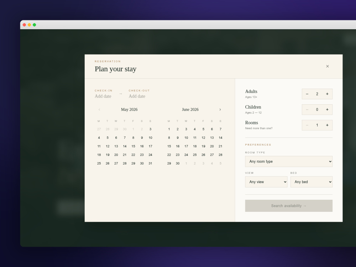Click the Adults count value 2
This screenshot has width=356, height=267.
(x=317, y=94)
